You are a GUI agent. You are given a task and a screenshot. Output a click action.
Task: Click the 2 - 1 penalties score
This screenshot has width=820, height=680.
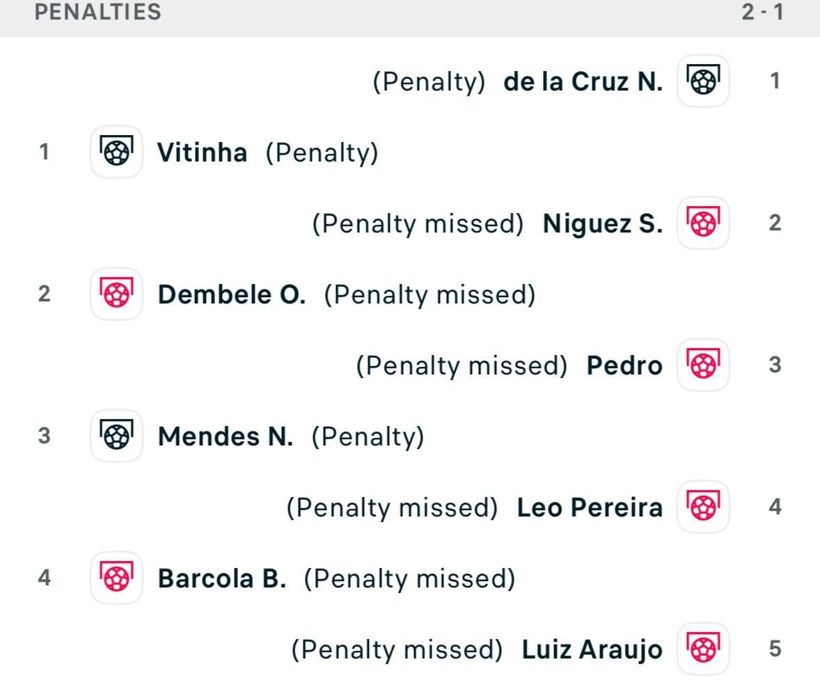[x=762, y=12]
